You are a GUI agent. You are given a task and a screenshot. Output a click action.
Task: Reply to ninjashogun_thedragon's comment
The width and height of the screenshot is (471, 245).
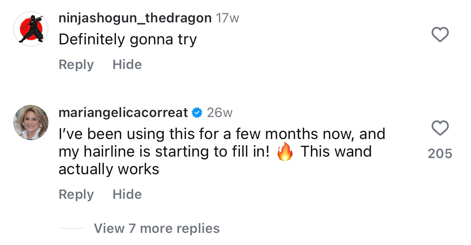(76, 65)
